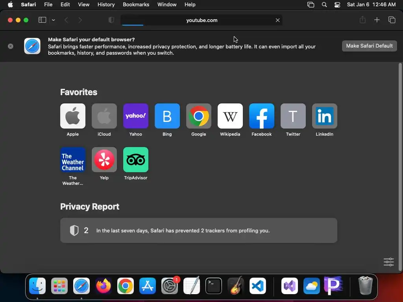Image resolution: width=403 pixels, height=302 pixels.
Task: Click Safari icon in the Dock
Action: tap(81, 286)
